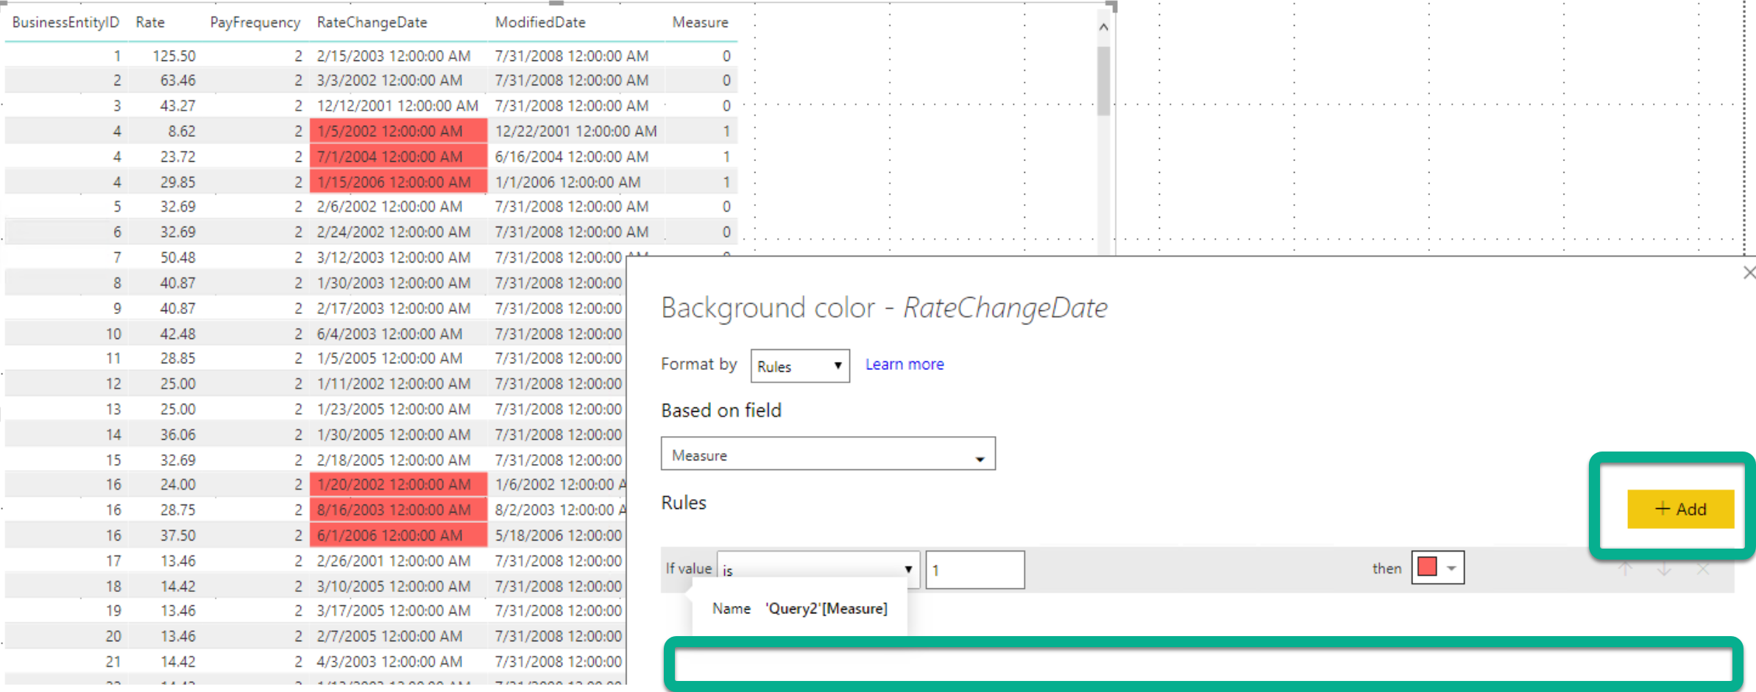The width and height of the screenshot is (1756, 692).
Task: Click rate value 43.27
Action: [x=177, y=106]
